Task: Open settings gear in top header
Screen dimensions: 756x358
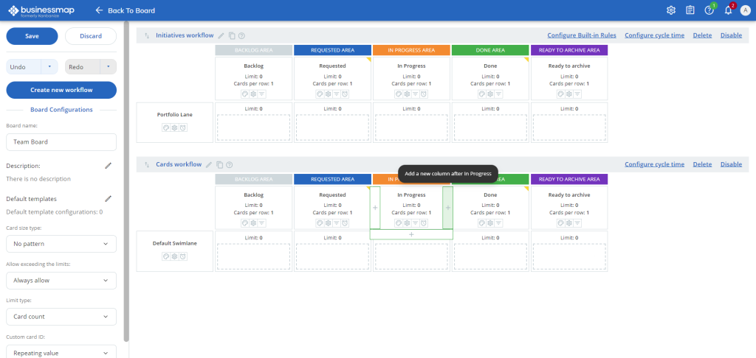Action: coord(670,10)
